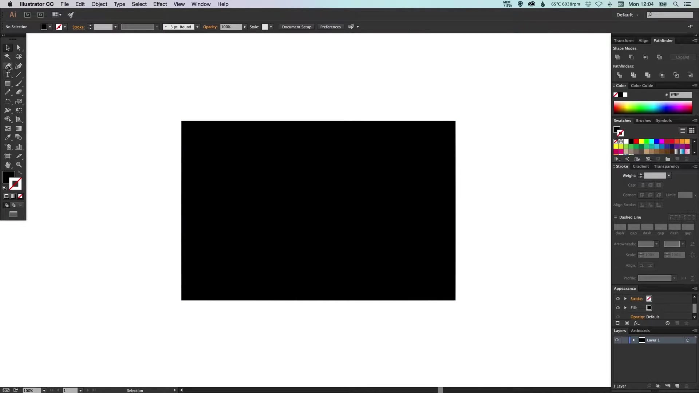Viewport: 699px width, 393px height.
Task: Click the Unite shape mode icon
Action: click(617, 57)
